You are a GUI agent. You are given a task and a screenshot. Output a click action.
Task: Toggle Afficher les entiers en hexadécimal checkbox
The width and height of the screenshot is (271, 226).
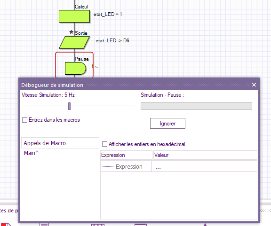[104, 144]
